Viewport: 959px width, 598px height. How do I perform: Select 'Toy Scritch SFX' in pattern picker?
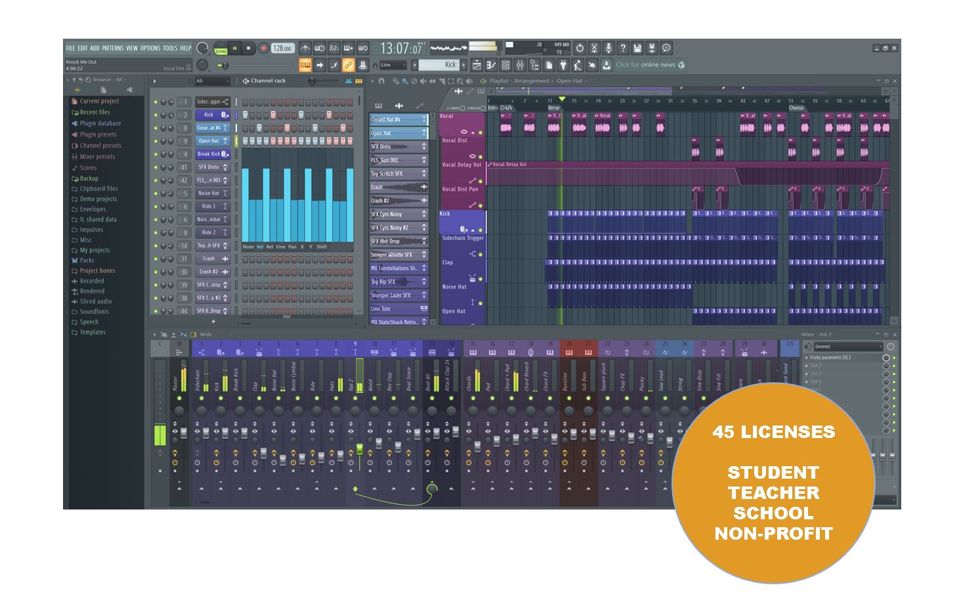[x=398, y=174]
